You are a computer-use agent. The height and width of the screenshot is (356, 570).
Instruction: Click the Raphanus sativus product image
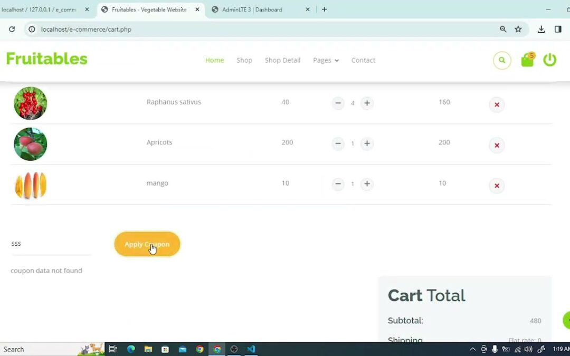(x=30, y=103)
